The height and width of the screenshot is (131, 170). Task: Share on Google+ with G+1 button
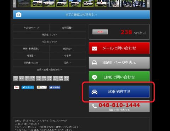(x=17, y=87)
